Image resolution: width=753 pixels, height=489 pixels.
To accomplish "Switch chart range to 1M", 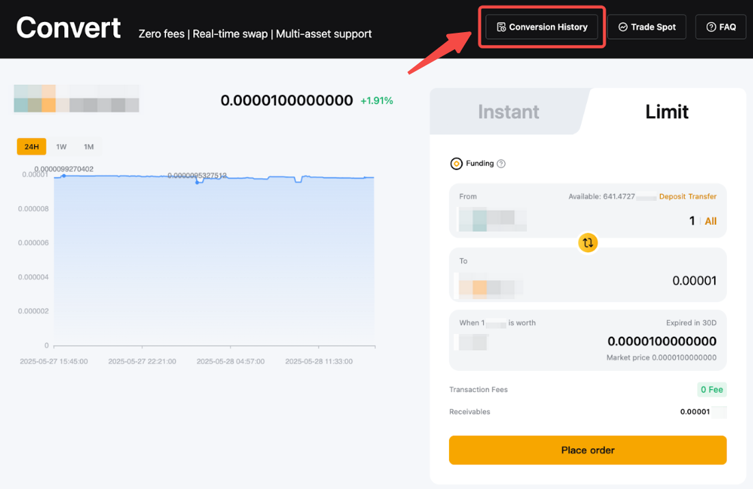I will click(89, 147).
